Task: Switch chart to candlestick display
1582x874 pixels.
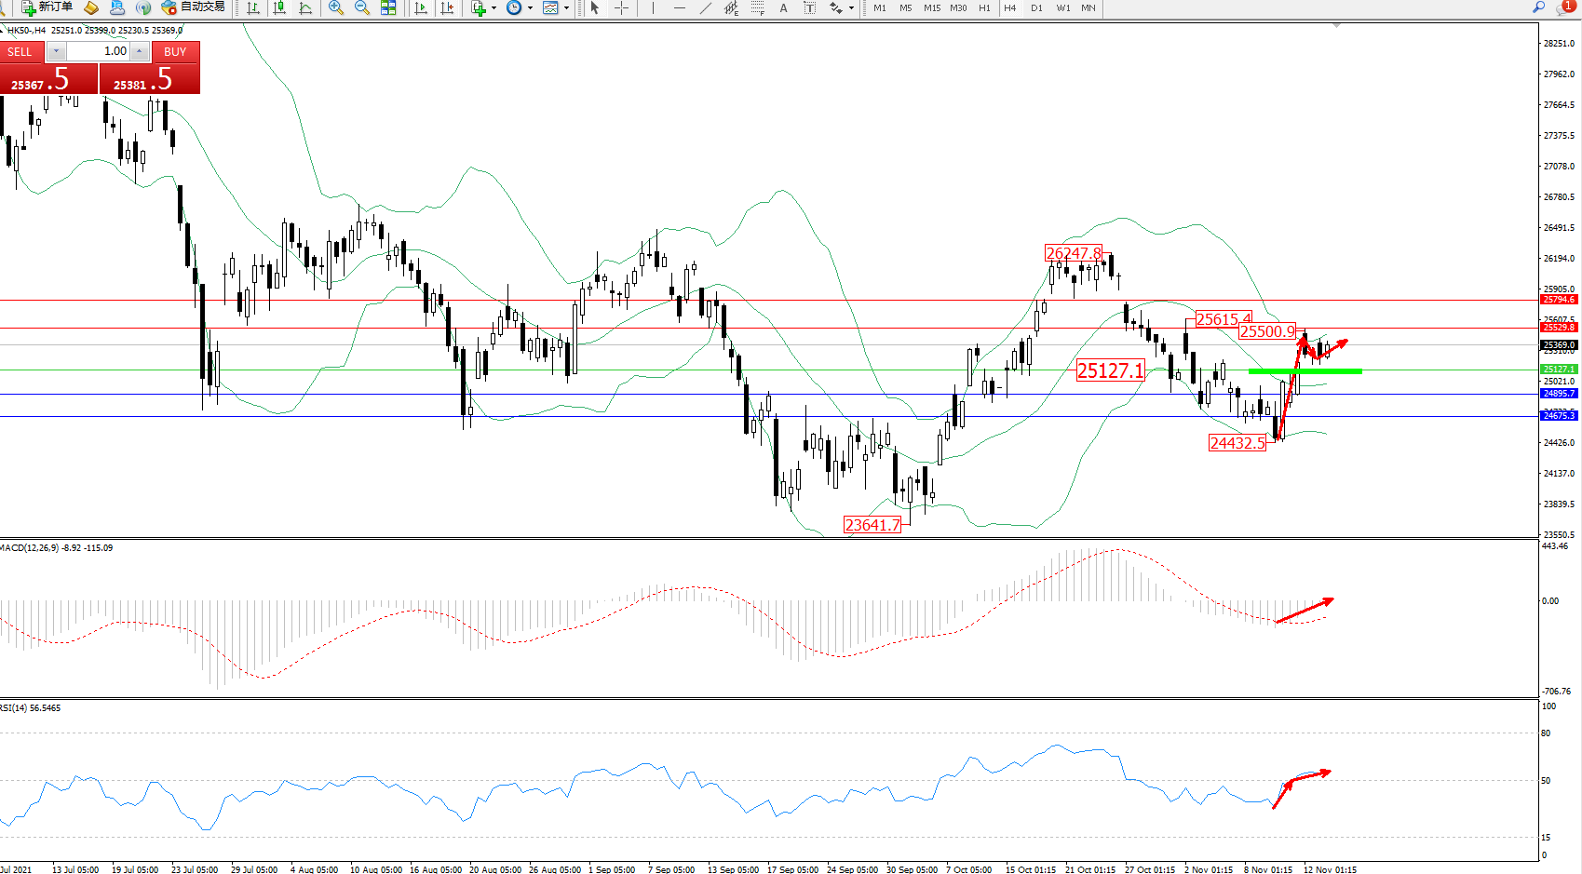Action: (x=279, y=7)
